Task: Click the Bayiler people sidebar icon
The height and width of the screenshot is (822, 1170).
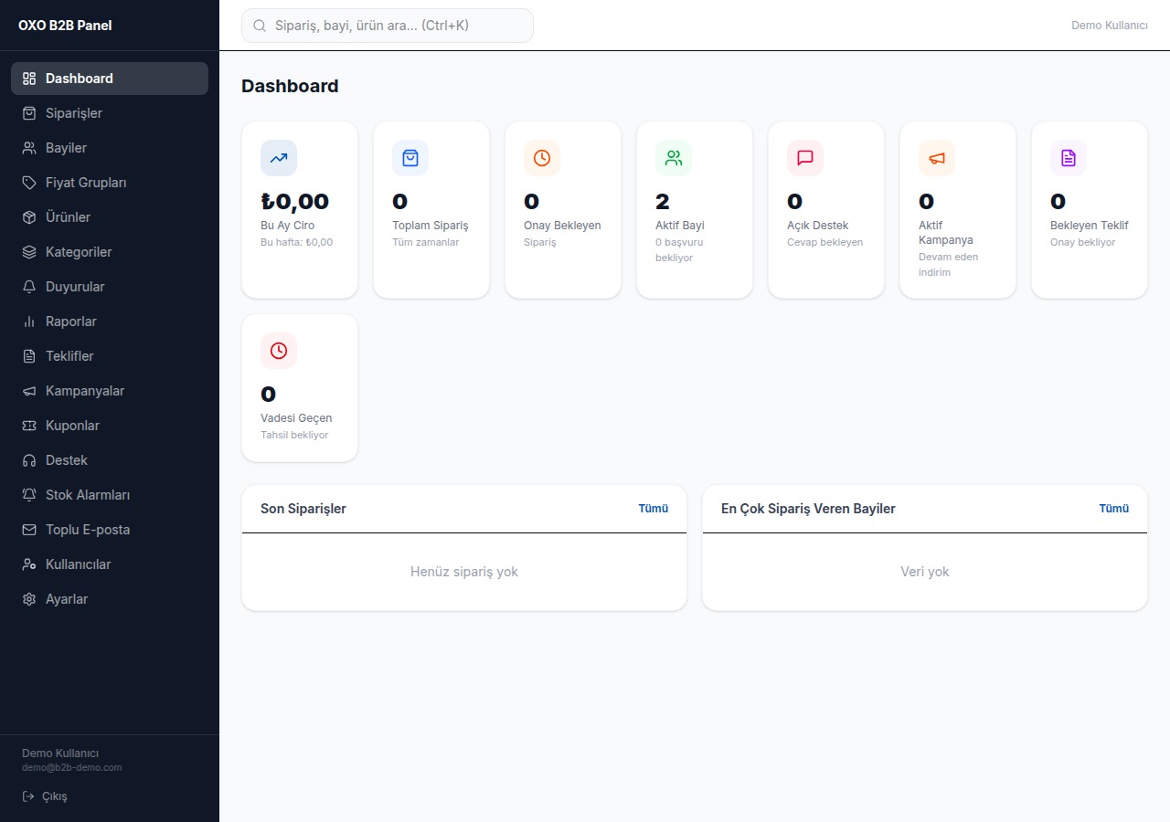Action: pyautogui.click(x=29, y=148)
